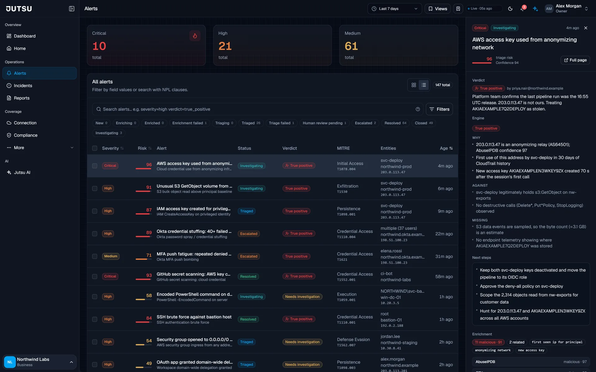Image resolution: width=596 pixels, height=372 pixels.
Task: Switch to grid view layout icon
Action: (x=414, y=85)
